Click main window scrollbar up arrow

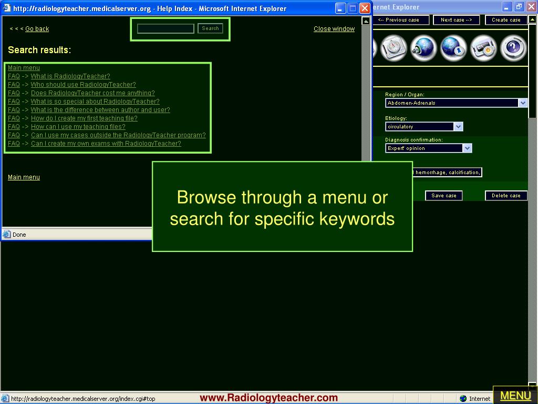click(532, 19)
